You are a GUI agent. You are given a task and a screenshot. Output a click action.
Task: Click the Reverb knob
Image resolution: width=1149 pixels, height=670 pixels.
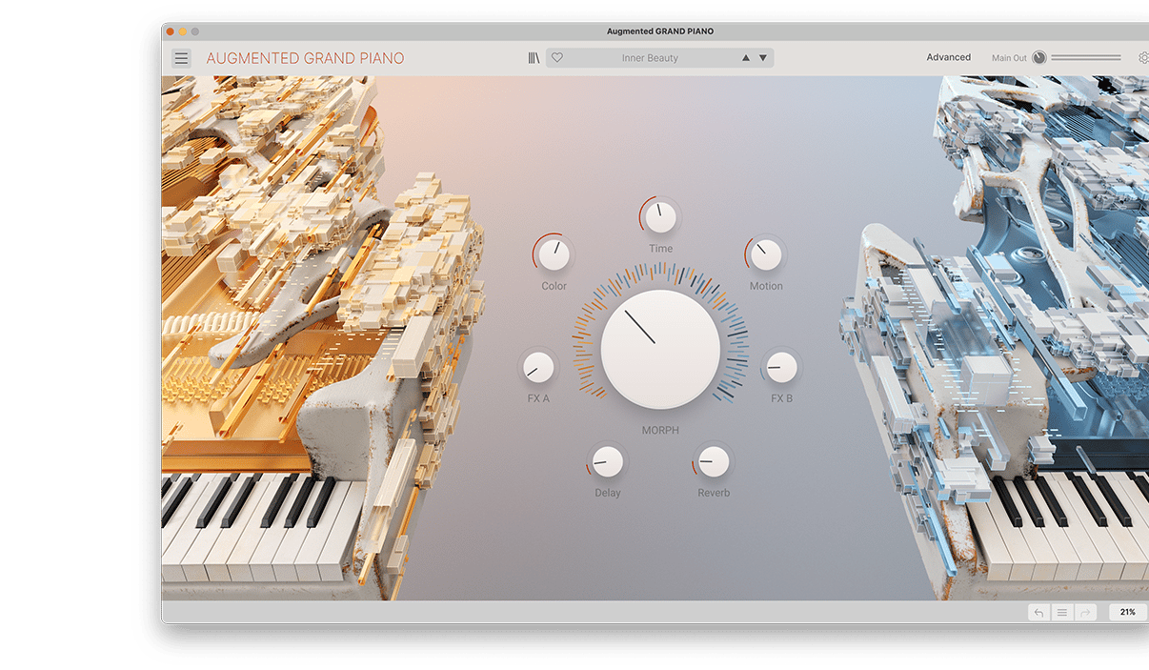713,462
